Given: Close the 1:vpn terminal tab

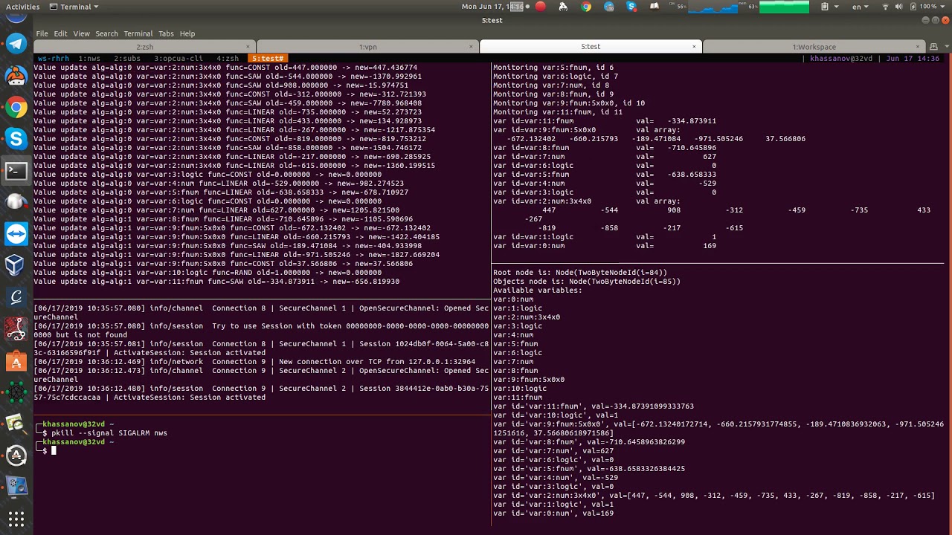Looking at the screenshot, I should 471,47.
